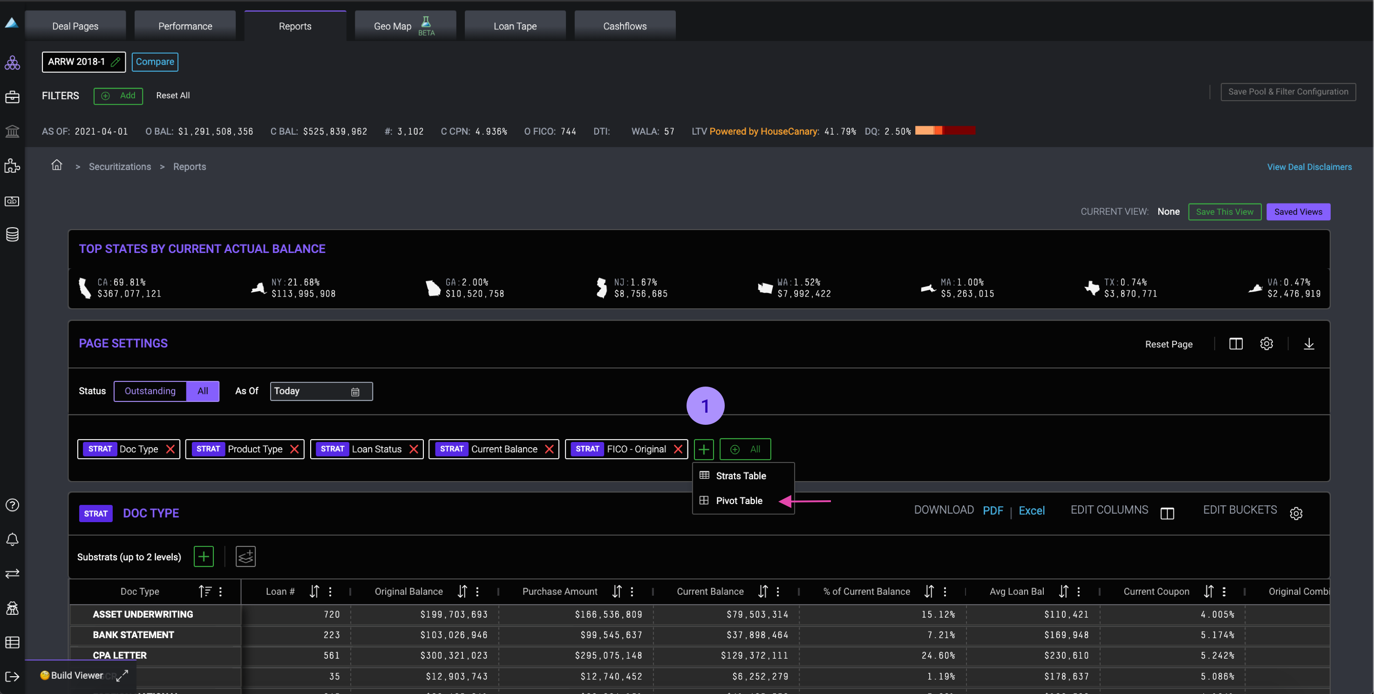Remove the Doc Type strat chip
The image size is (1374, 694).
(170, 449)
